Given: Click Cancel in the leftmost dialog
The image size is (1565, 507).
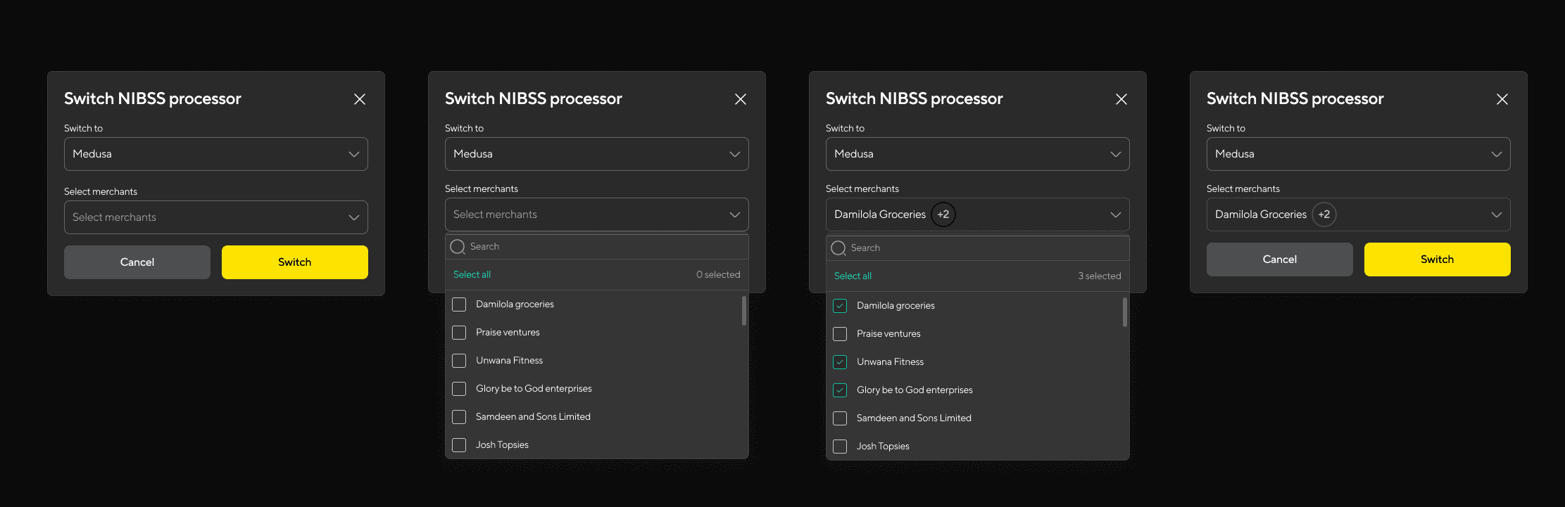Looking at the screenshot, I should [x=137, y=262].
